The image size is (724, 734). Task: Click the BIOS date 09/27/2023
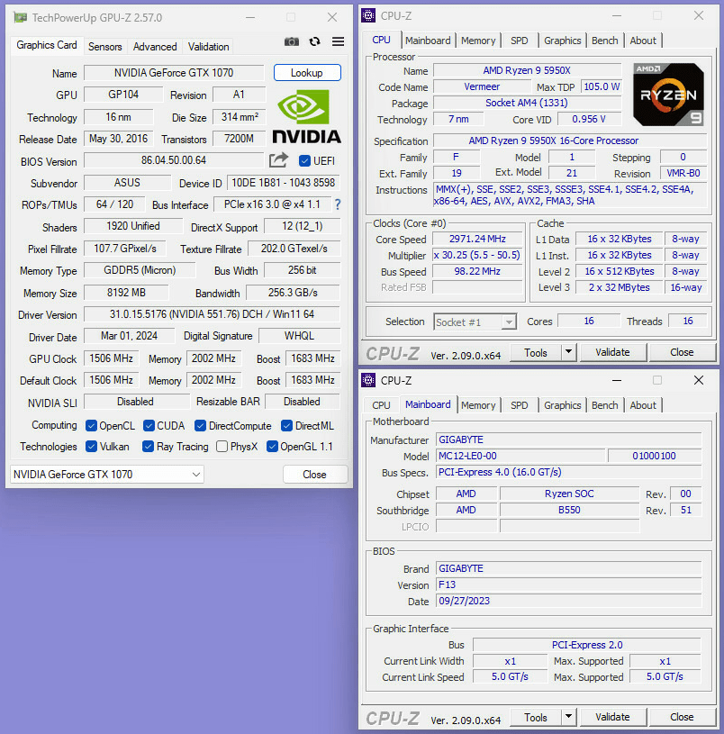pos(568,601)
